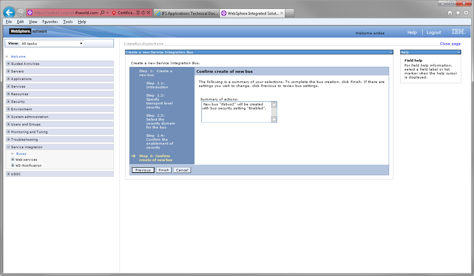Expand the UDDI section
Image resolution: width=474 pixels, height=276 pixels.
8,174
